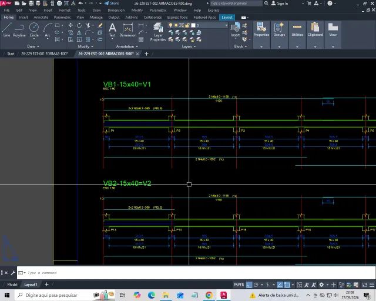
Task: Click the Undo arrow icon
Action: pyautogui.click(x=80, y=4)
